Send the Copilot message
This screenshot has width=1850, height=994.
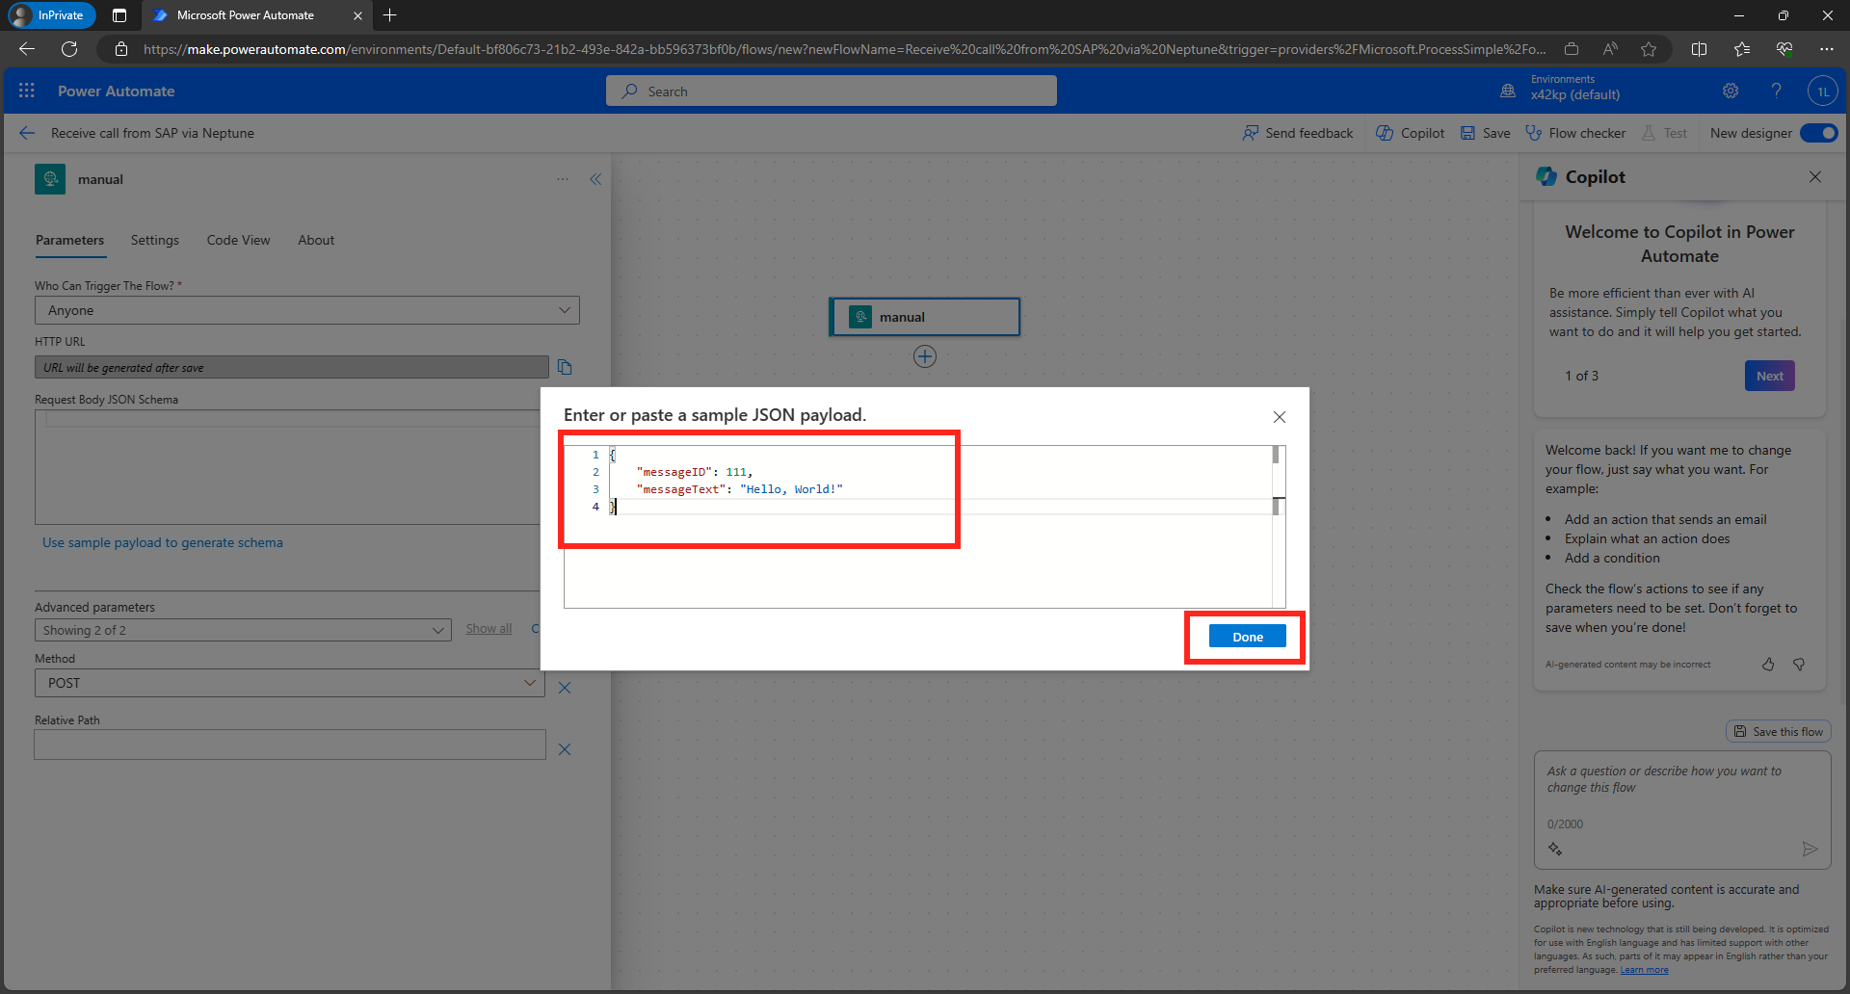[1810, 849]
